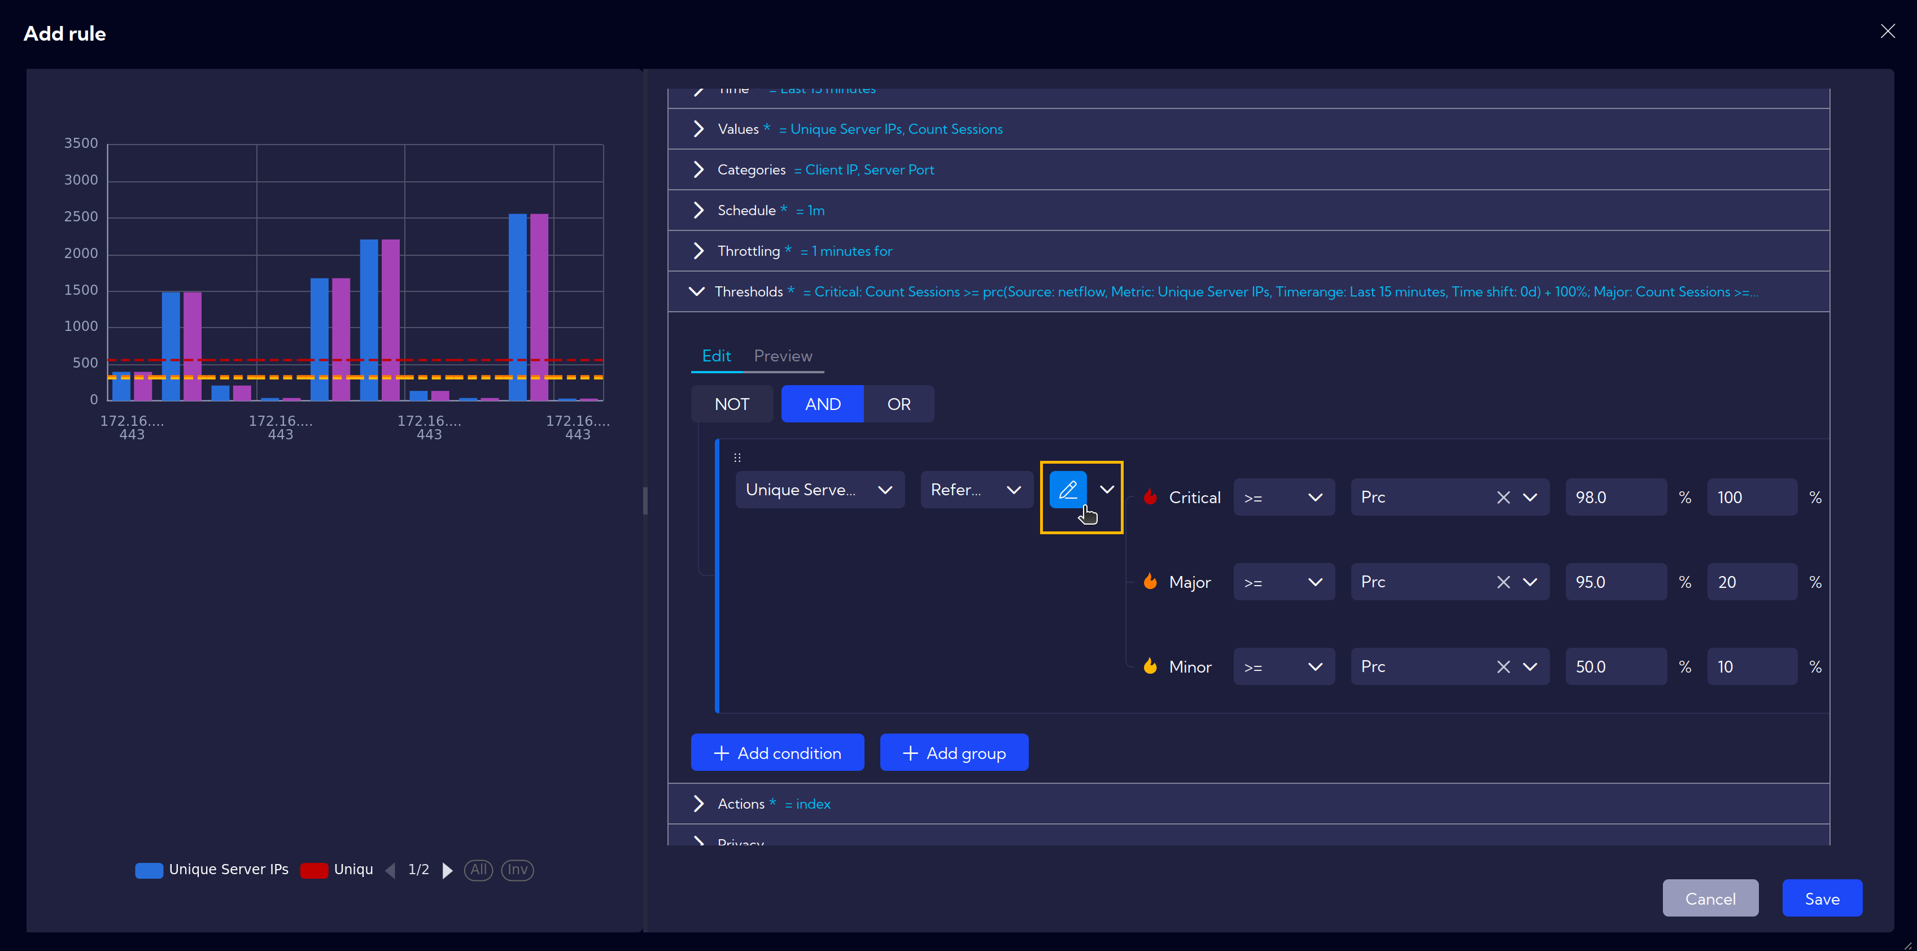Click the panel splitter handle beside chart
1917x951 pixels.
coord(644,501)
